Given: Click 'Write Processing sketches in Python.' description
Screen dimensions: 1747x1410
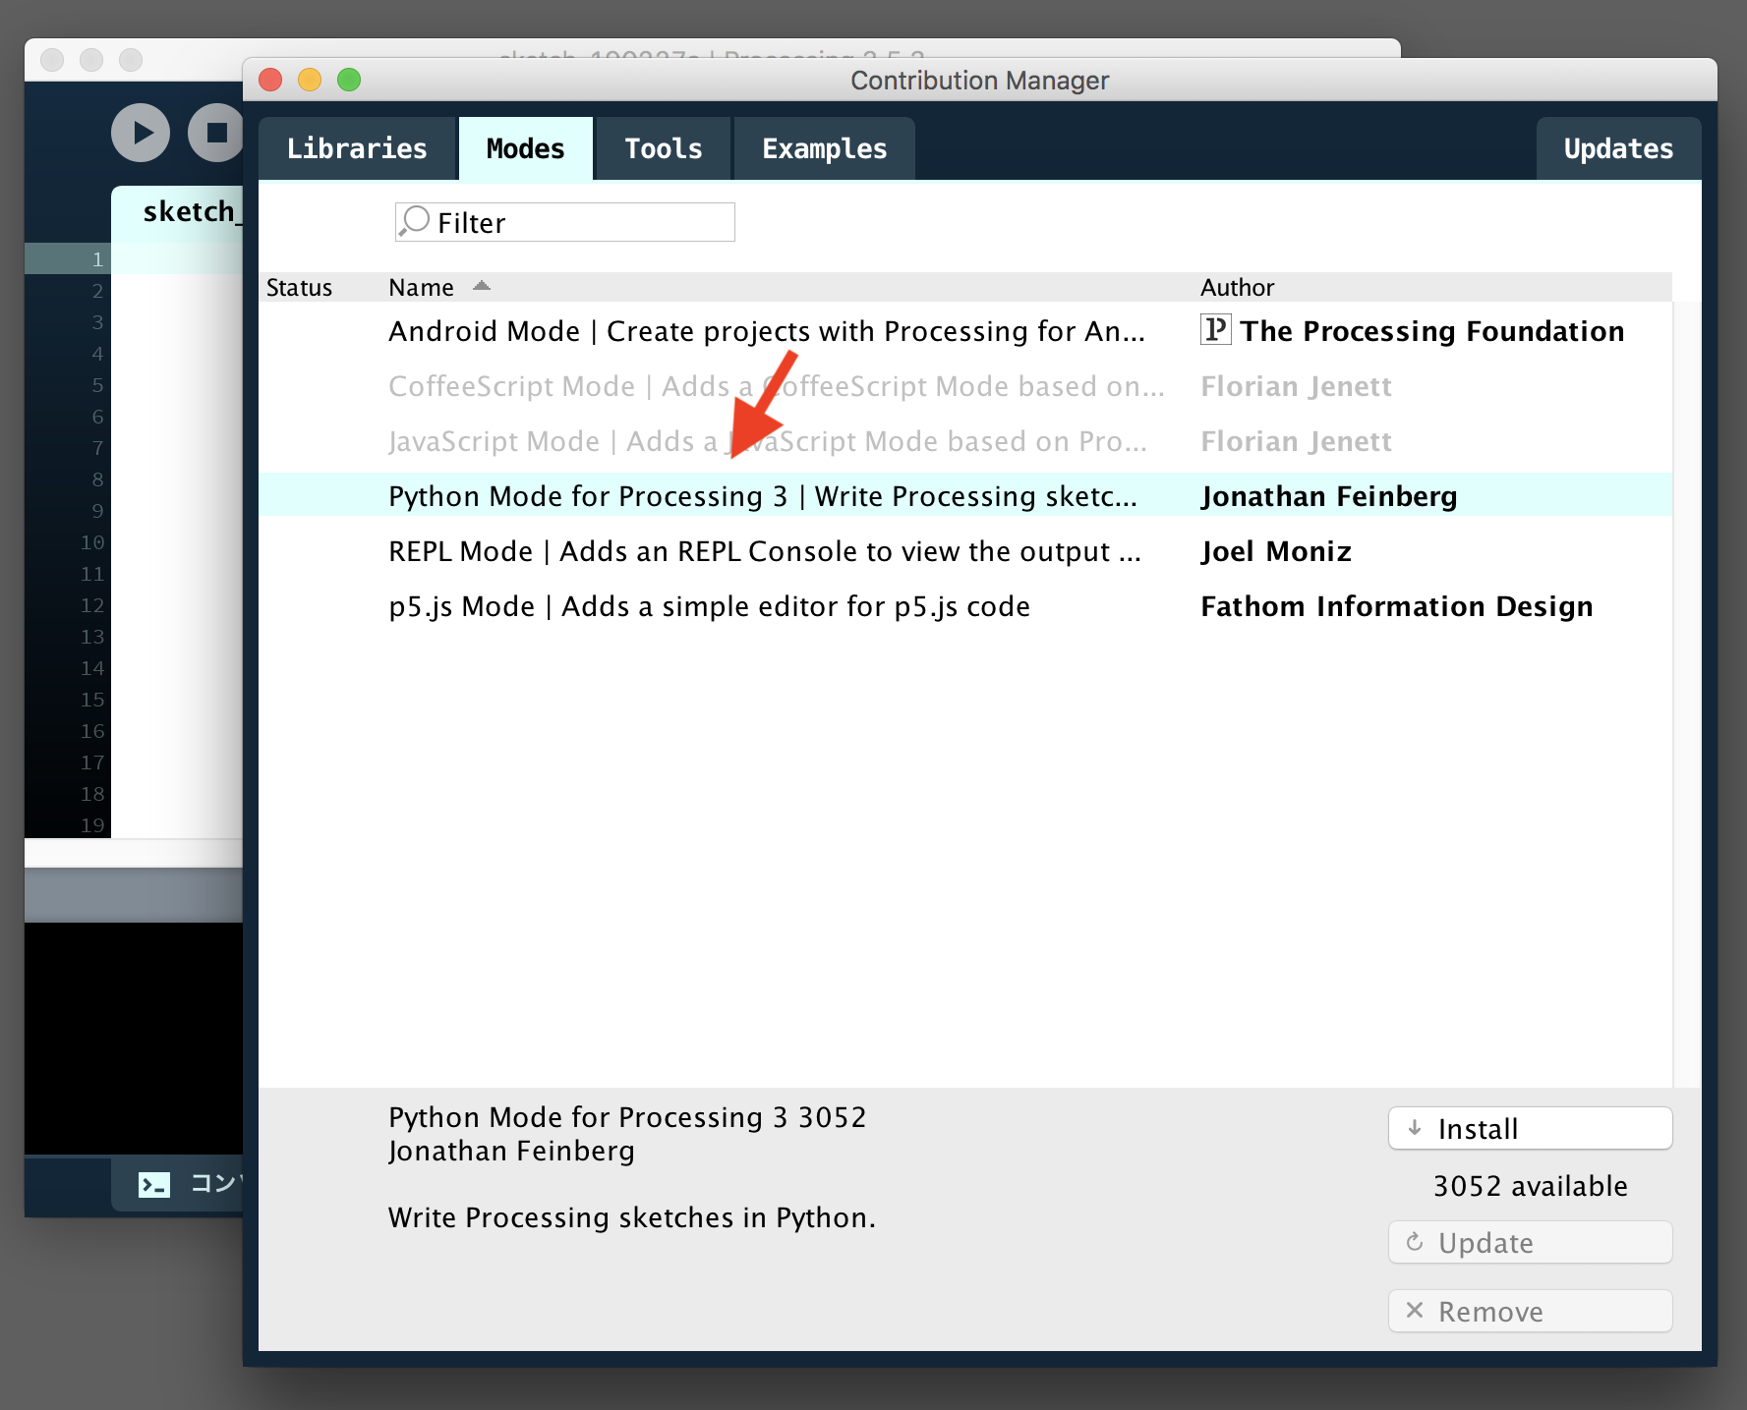Looking at the screenshot, I should coord(631,1217).
